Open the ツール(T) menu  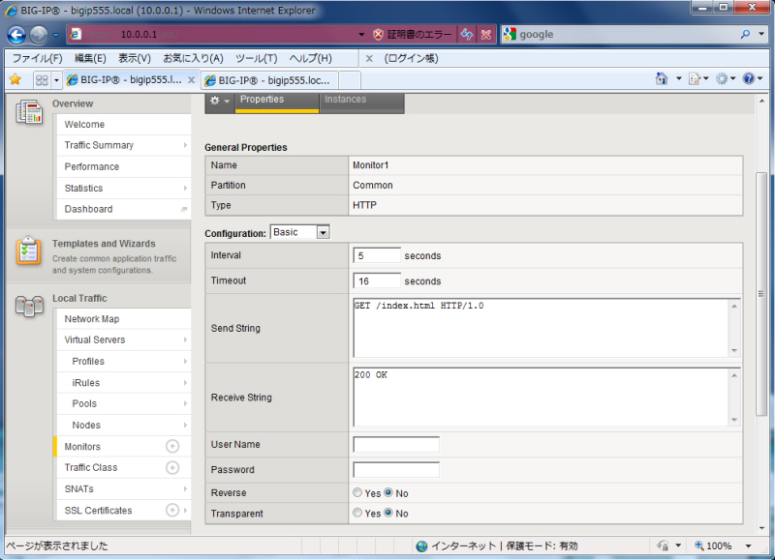pos(256,58)
